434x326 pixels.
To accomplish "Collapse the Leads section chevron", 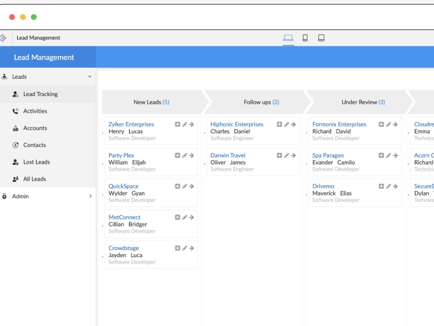I will (90, 77).
